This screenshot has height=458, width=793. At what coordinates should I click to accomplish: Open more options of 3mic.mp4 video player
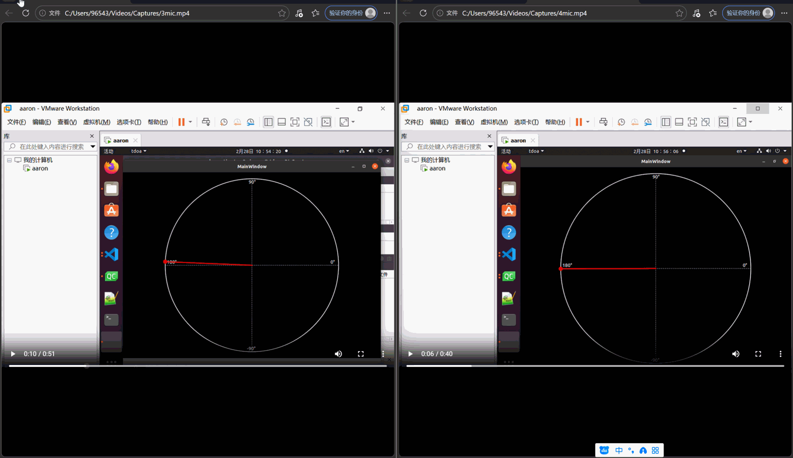[x=383, y=354]
